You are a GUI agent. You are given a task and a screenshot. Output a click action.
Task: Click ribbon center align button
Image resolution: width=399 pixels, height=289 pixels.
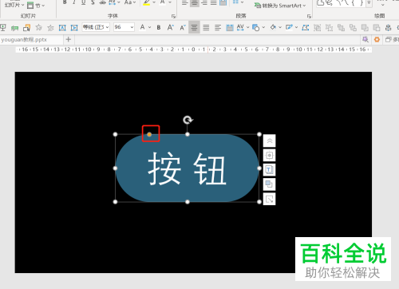pos(195,2)
